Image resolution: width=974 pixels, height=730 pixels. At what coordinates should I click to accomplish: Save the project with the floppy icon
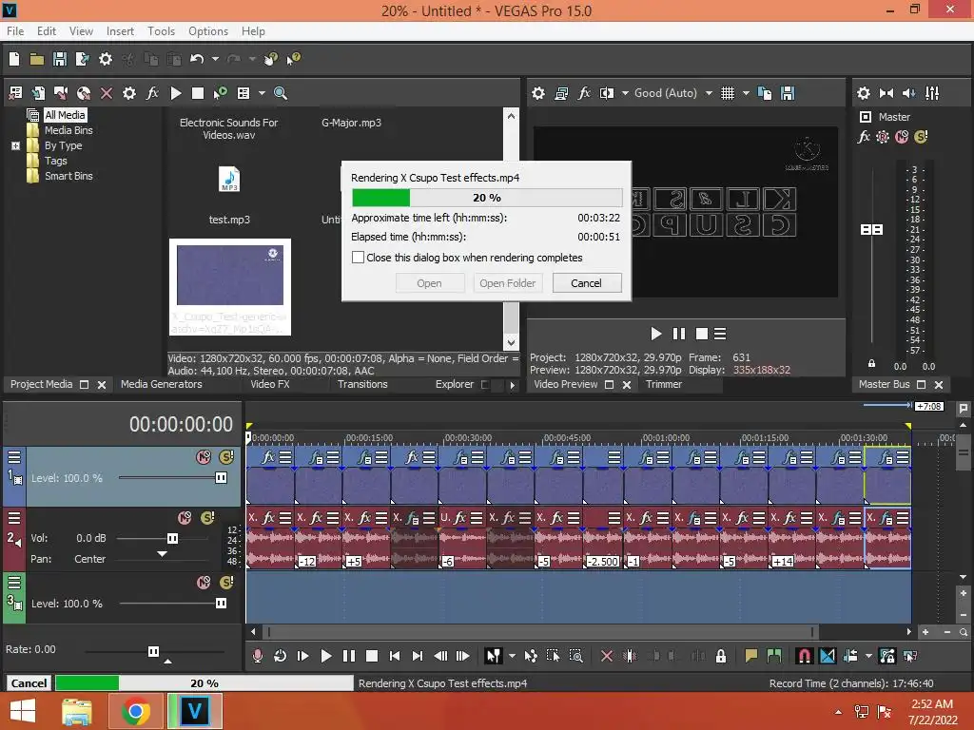coord(60,59)
